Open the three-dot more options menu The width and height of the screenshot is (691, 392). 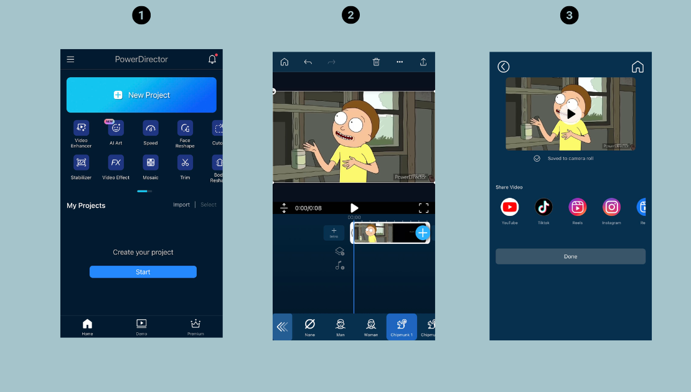point(400,62)
